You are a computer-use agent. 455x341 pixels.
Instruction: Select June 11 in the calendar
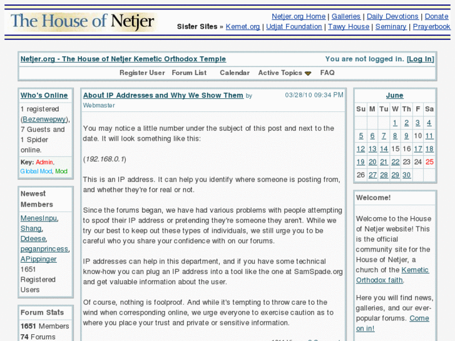click(429, 136)
